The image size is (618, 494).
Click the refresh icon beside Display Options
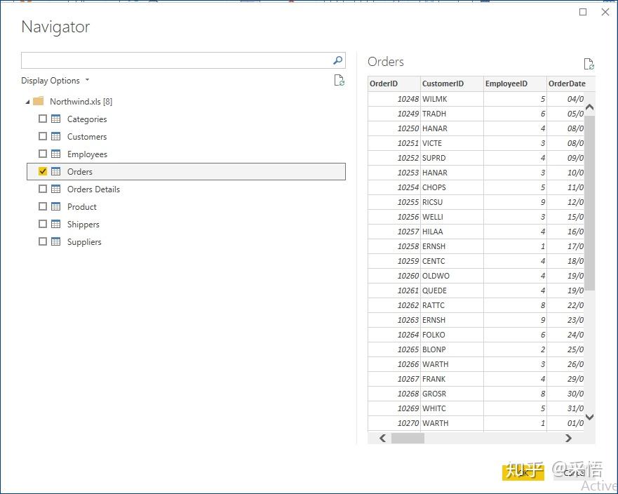[340, 81]
